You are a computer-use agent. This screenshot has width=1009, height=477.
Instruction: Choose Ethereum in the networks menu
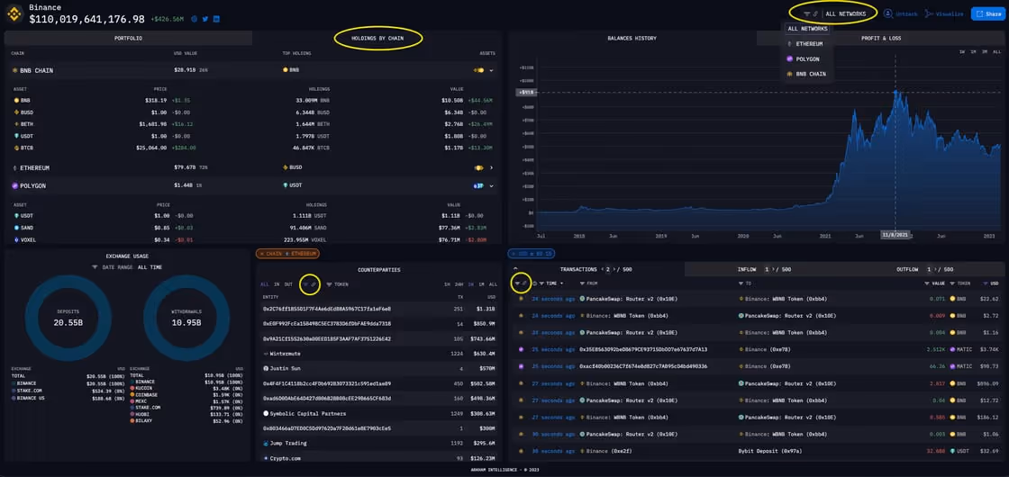click(x=804, y=44)
